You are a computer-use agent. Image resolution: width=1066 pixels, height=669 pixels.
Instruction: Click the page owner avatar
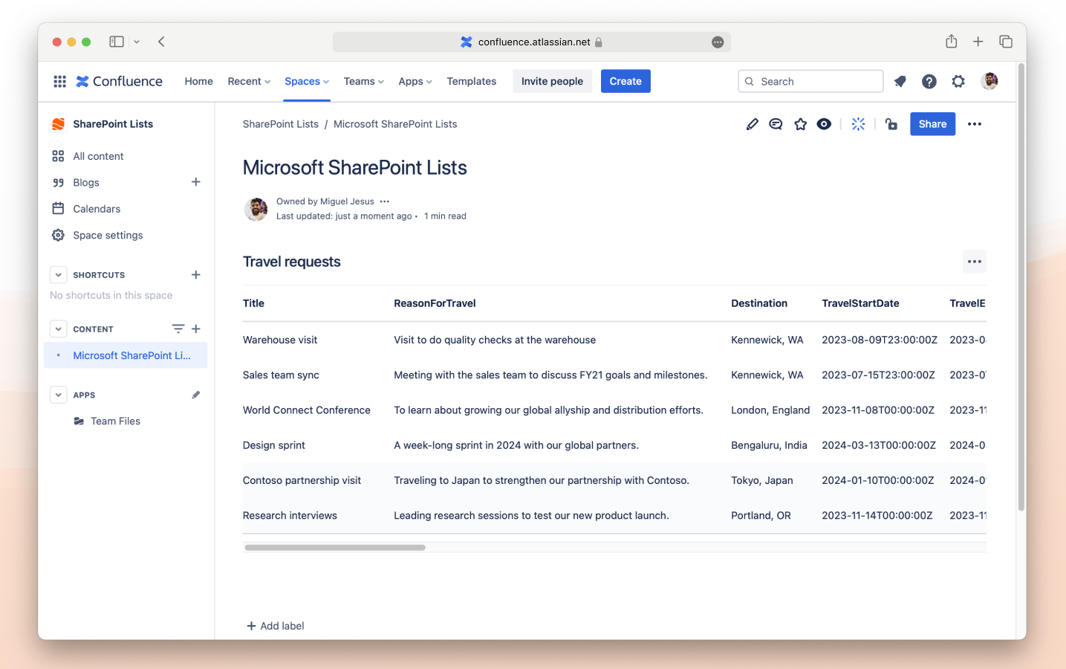click(256, 209)
